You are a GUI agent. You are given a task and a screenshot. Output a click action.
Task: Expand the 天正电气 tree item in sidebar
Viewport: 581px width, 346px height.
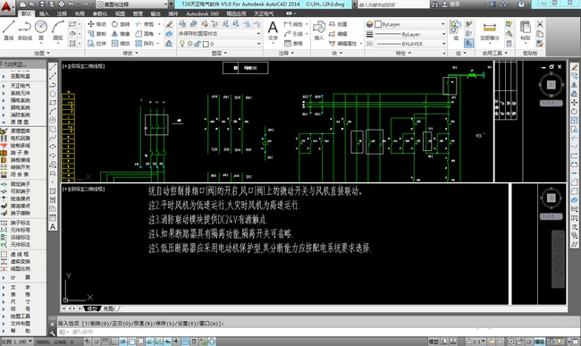pyautogui.click(x=20, y=86)
